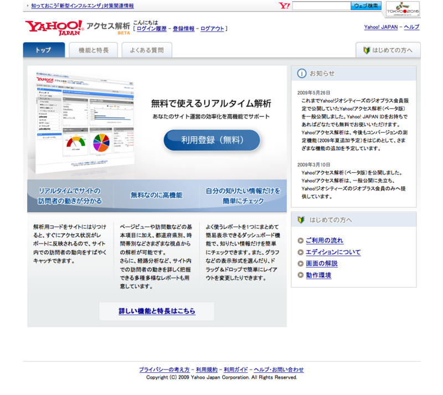This screenshot has height=395, width=443.
Task: Switch to the 機能と特長 tab
Action: click(x=94, y=50)
